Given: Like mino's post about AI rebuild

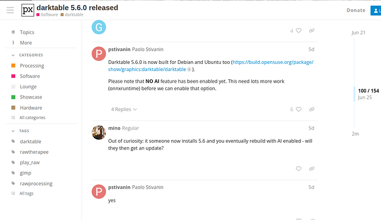Looking at the screenshot, I should (x=298, y=169).
